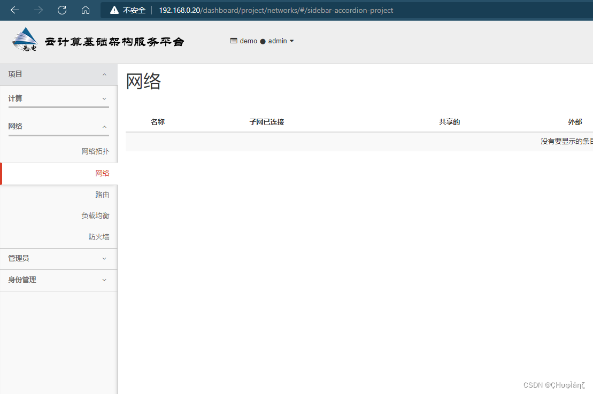The image size is (593, 394).
Task: Click the browser forward arrow
Action: [38, 10]
